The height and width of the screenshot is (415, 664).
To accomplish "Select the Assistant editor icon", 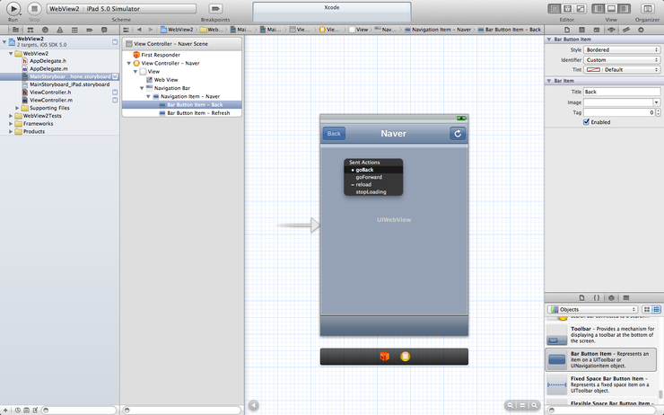I will coord(567,8).
